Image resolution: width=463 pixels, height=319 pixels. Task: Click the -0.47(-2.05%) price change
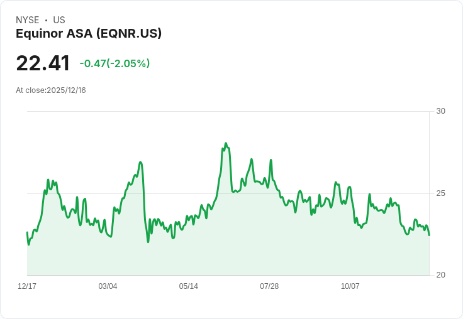tap(114, 63)
